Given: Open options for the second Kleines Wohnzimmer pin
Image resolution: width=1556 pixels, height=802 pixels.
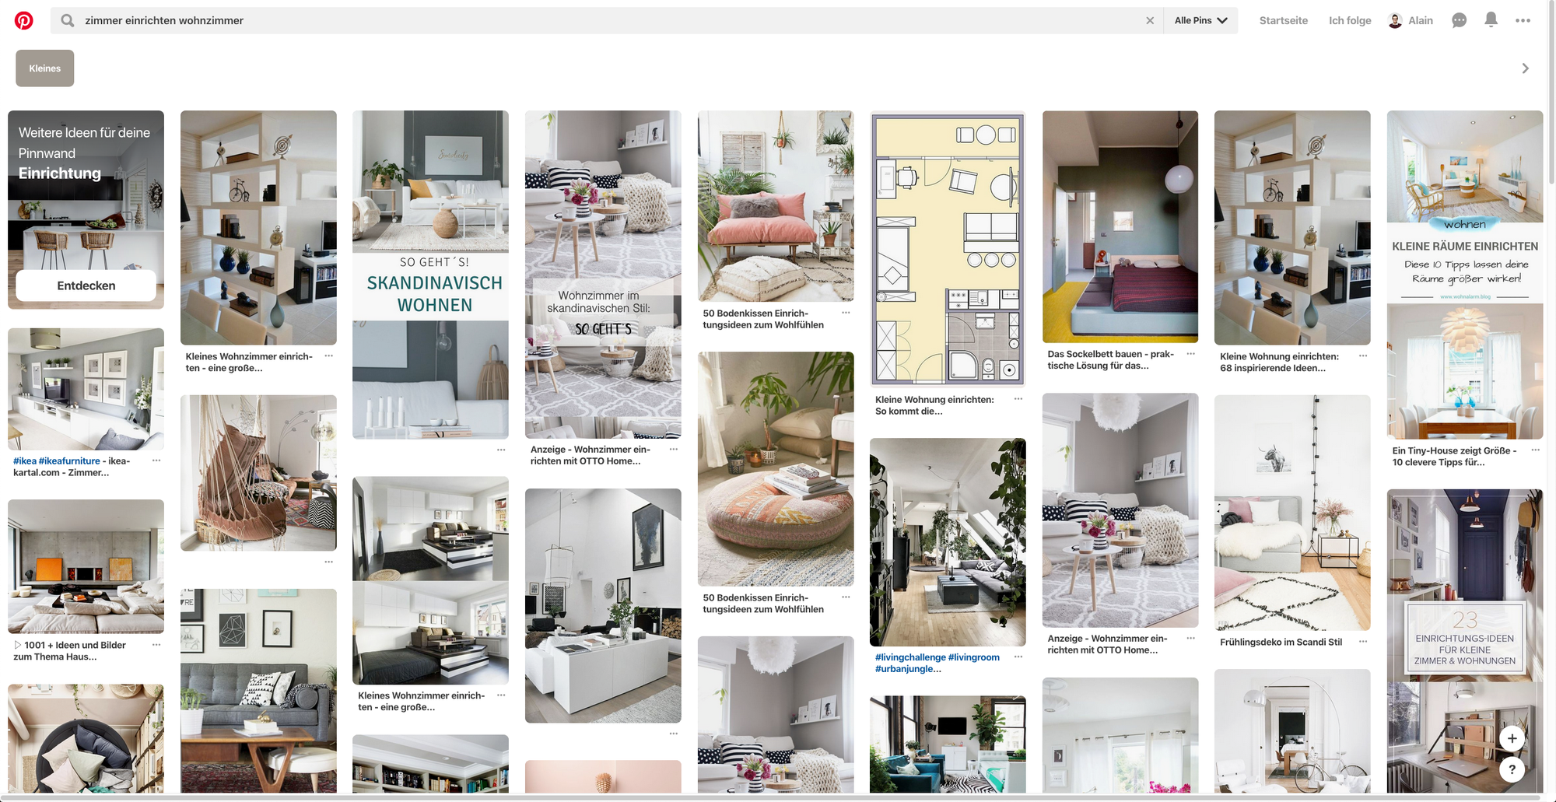Looking at the screenshot, I should [x=501, y=695].
